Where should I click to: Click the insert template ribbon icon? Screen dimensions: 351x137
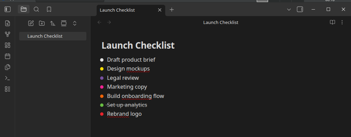pyautogui.click(x=8, y=67)
